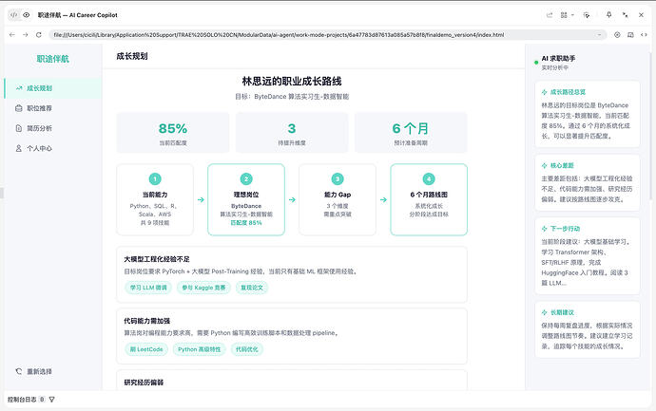656x411 pixels.
Task: Click the angle brackets icon beside the address bar
Action: tap(644, 35)
